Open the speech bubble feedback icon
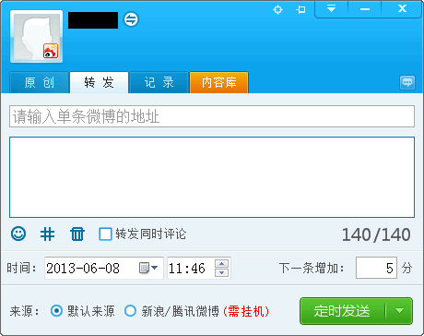 [407, 82]
